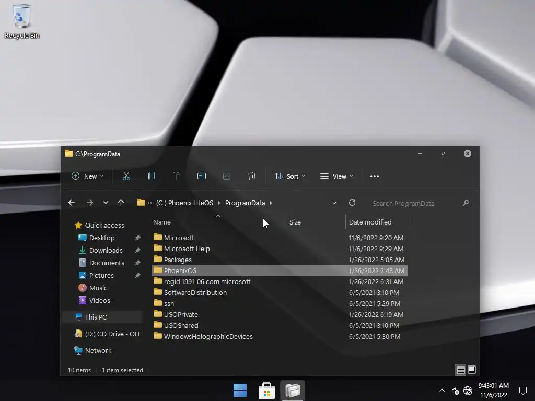535x401 pixels.
Task: Click the muted volume tray icon
Action: 455,391
